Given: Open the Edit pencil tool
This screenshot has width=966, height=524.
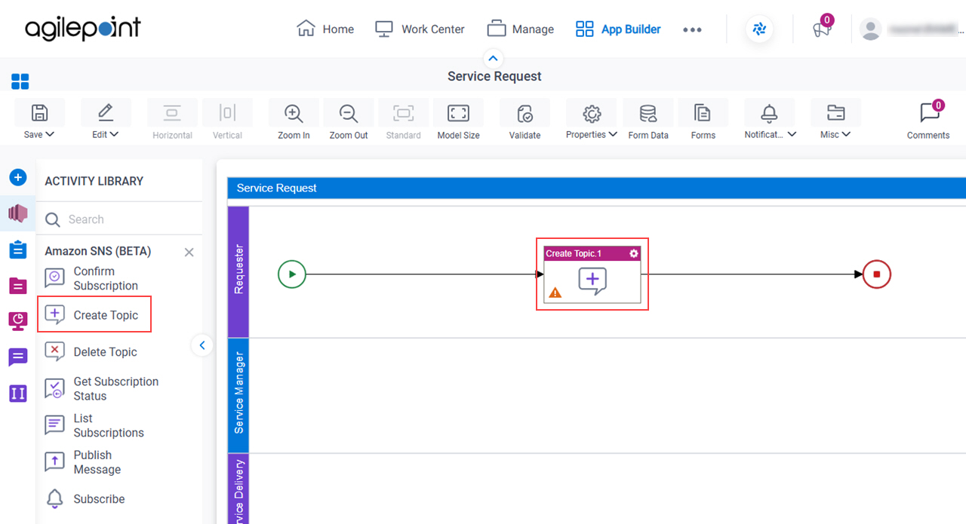Looking at the screenshot, I should click(106, 113).
